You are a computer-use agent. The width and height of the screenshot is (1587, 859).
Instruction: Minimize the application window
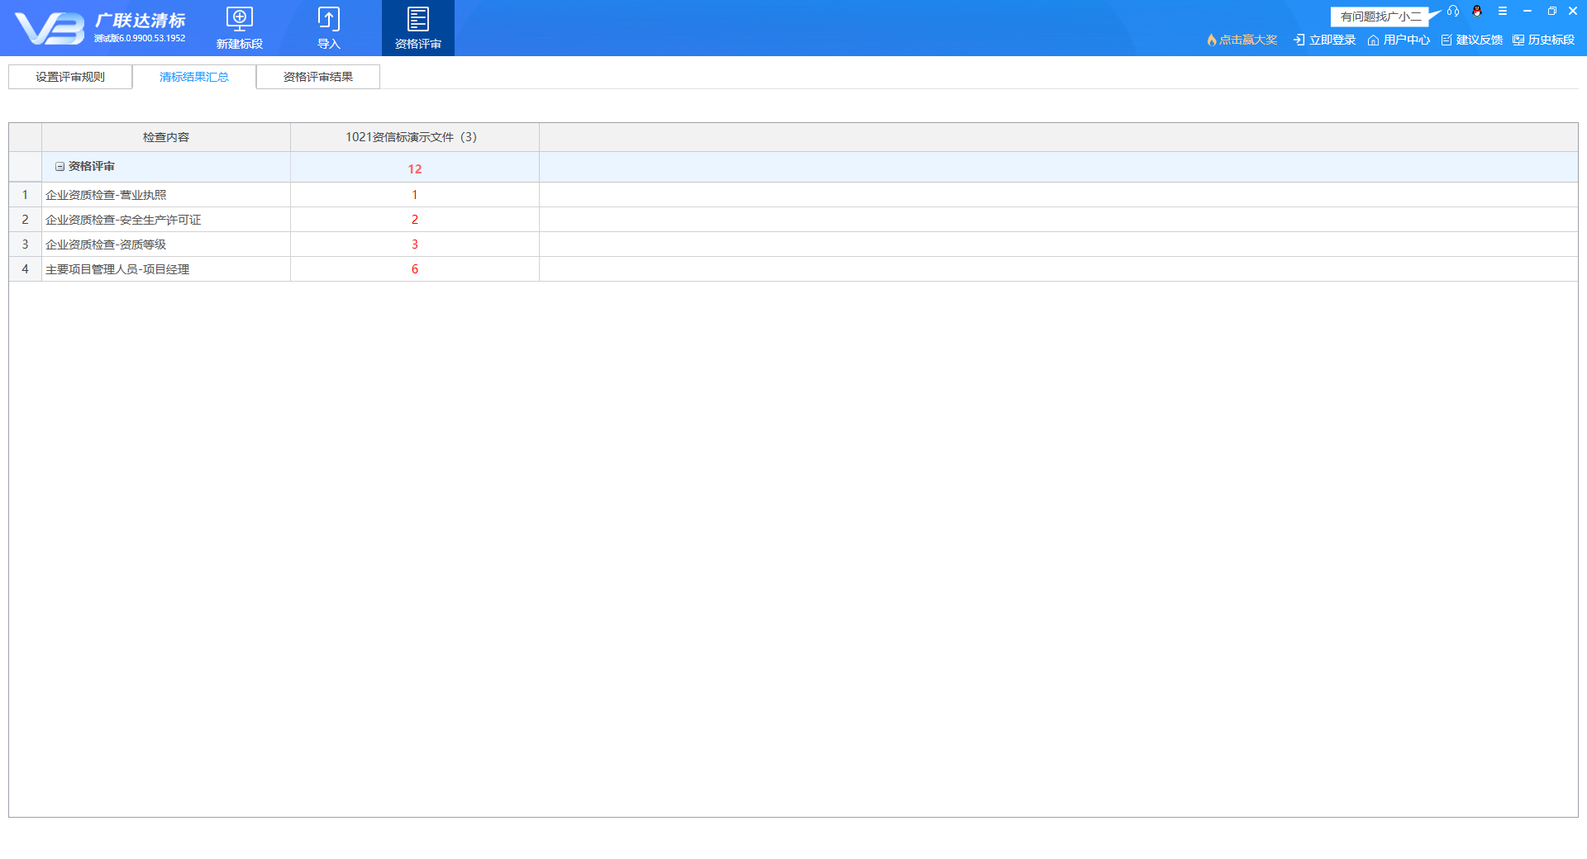[x=1527, y=11]
